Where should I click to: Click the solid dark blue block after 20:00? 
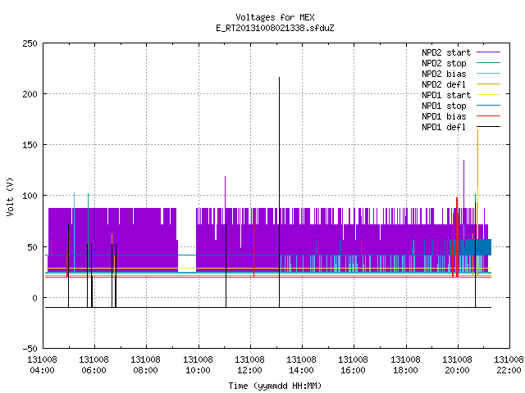476,247
